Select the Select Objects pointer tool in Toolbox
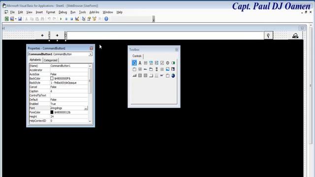 tap(134, 63)
